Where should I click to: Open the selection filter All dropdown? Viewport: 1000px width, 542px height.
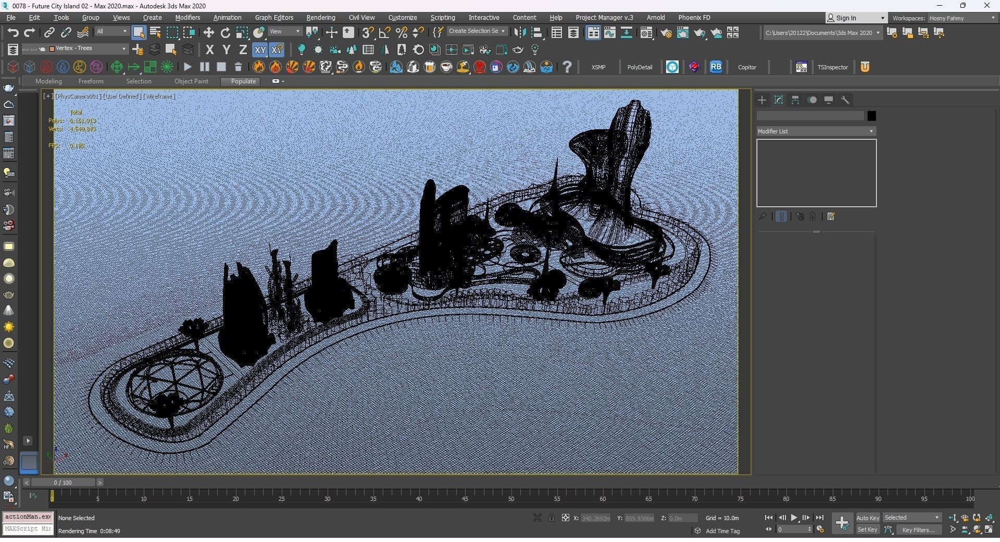click(111, 32)
